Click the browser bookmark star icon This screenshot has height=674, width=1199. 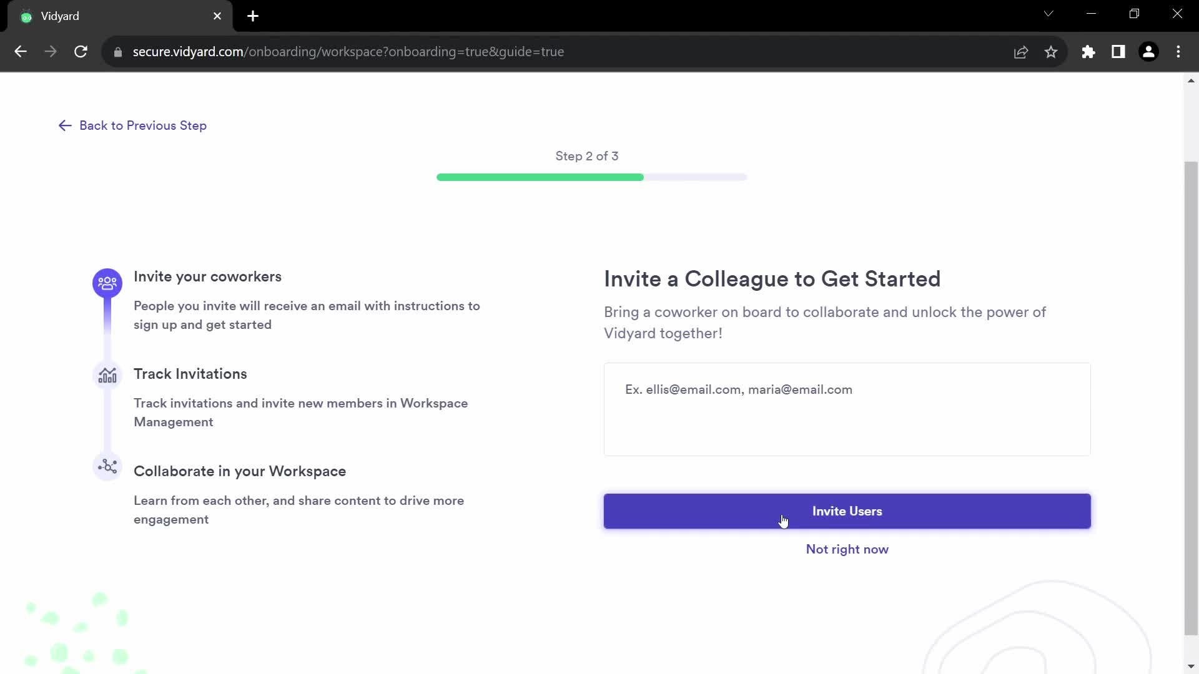pyautogui.click(x=1051, y=52)
